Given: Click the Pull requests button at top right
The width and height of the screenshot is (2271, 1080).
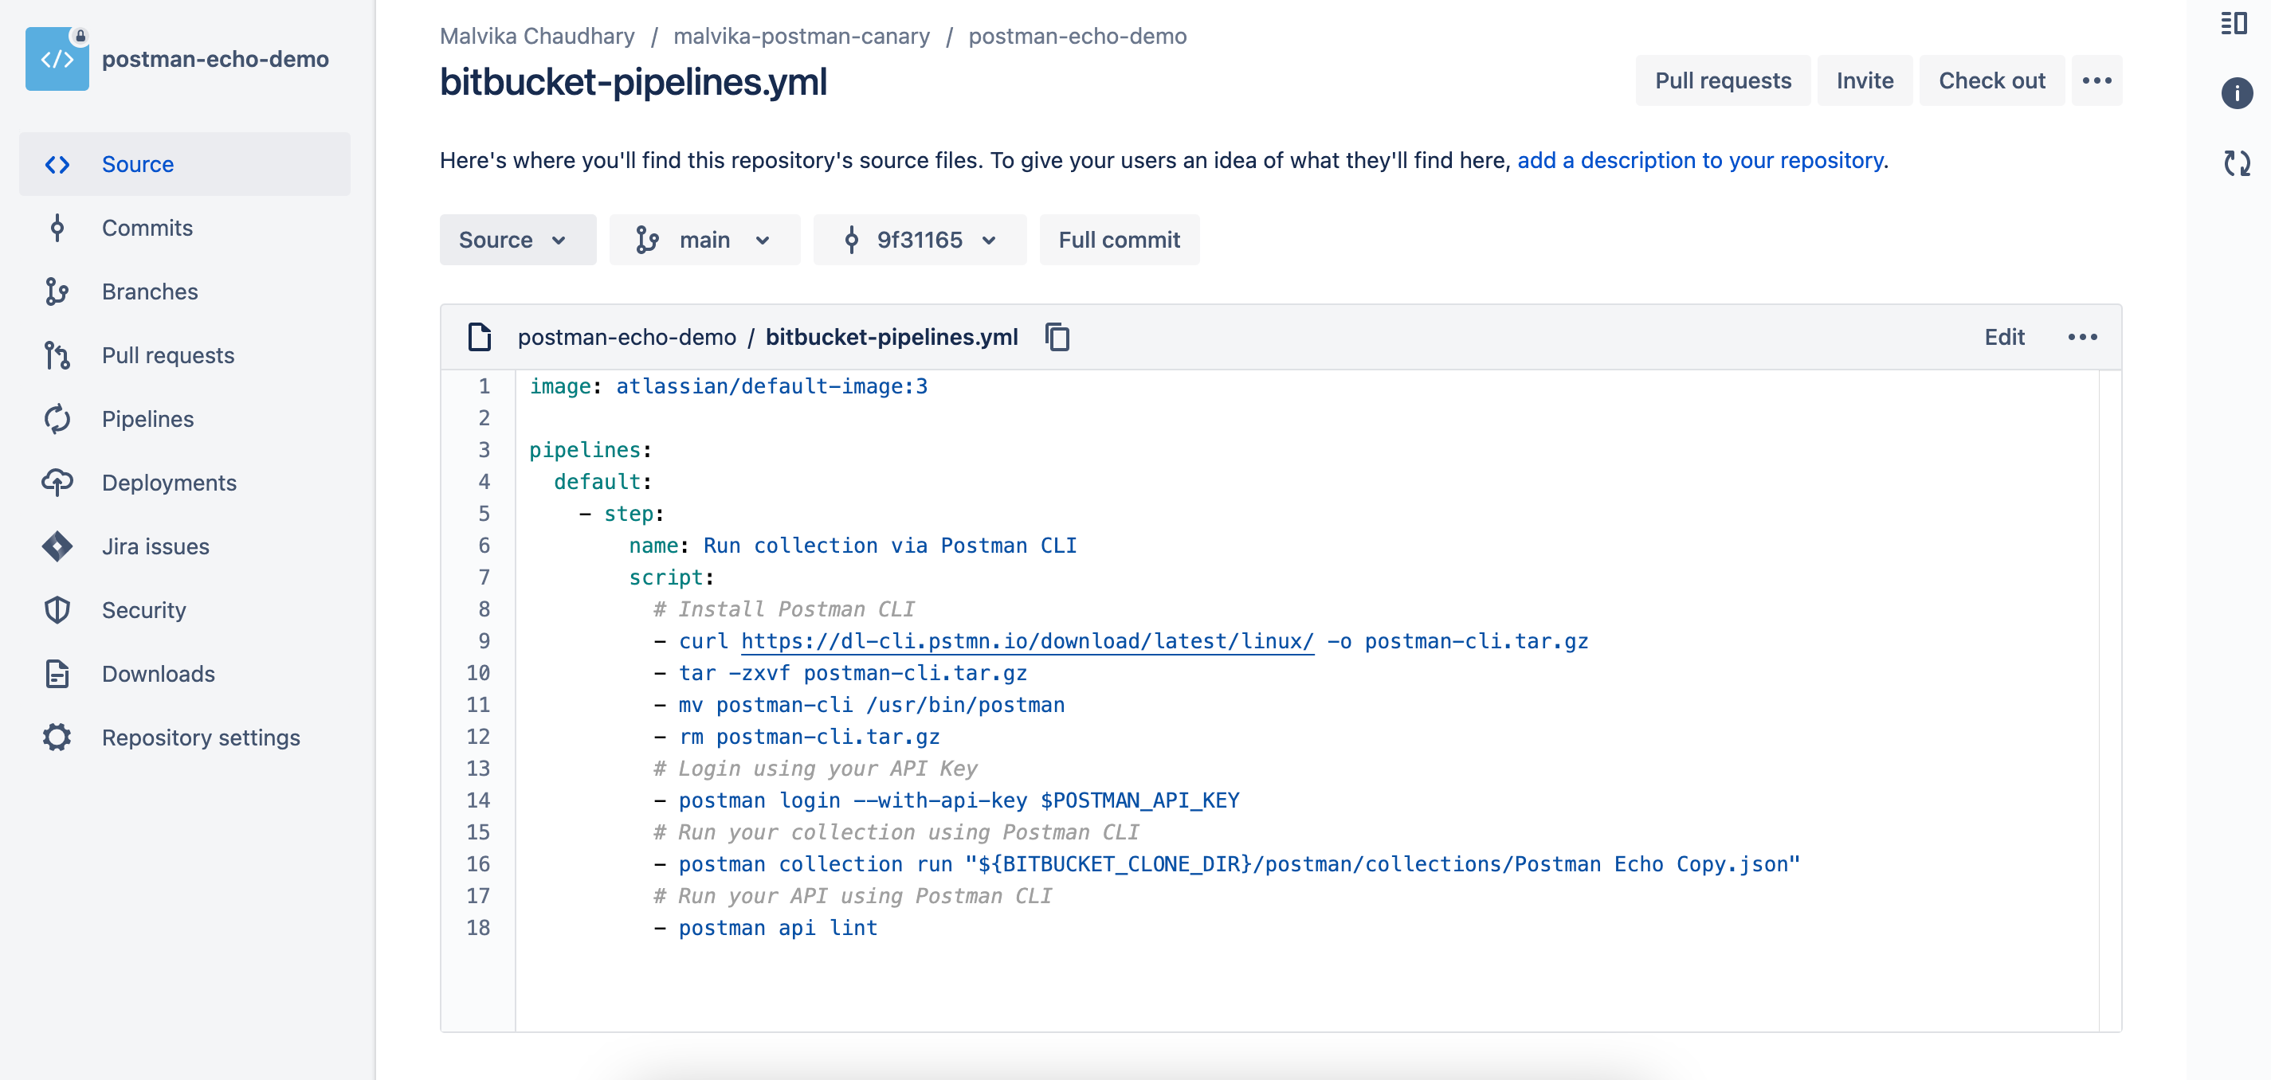Looking at the screenshot, I should (x=1723, y=81).
